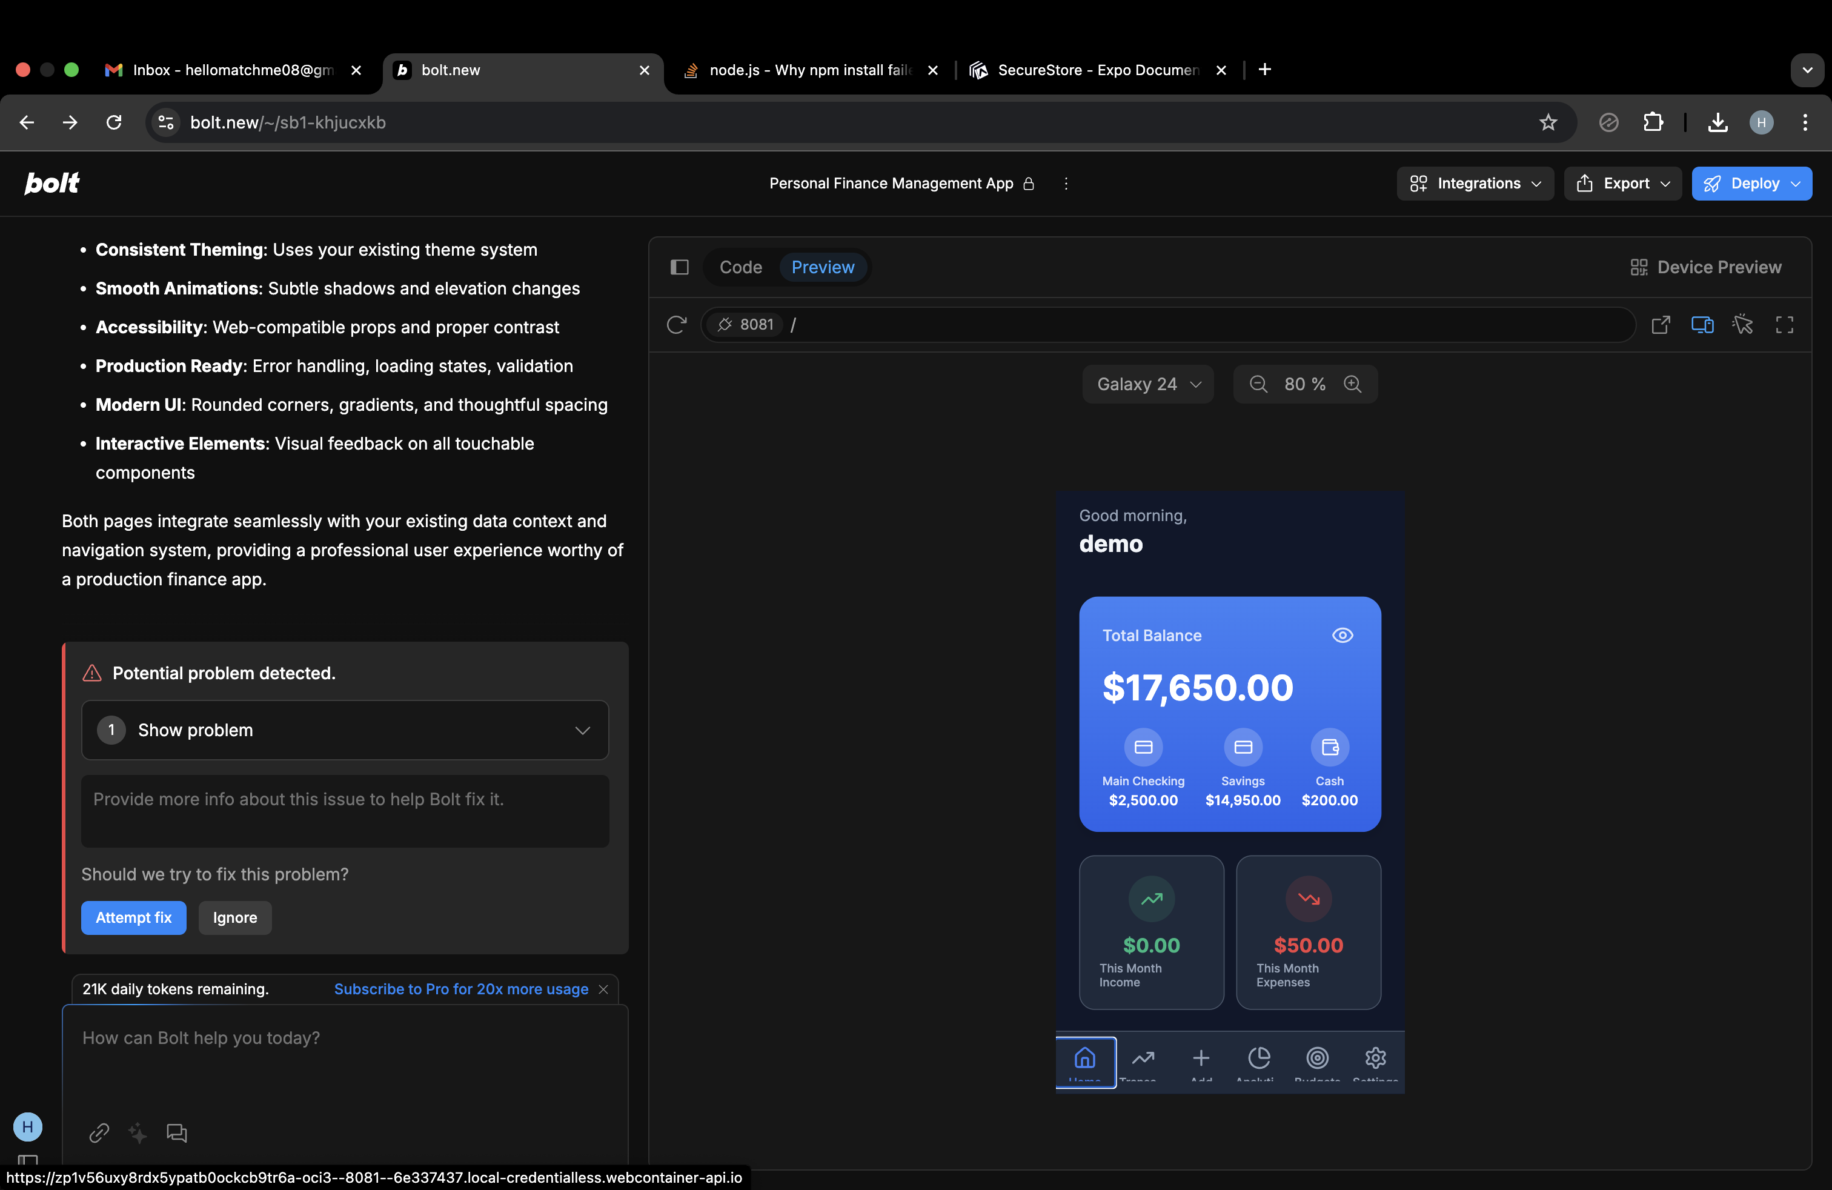
Task: Toggle the workbench sidebar panel icon
Action: pyautogui.click(x=679, y=267)
